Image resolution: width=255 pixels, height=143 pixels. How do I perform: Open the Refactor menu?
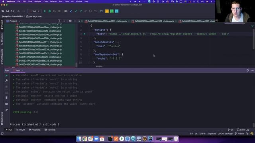(x=53, y=2)
